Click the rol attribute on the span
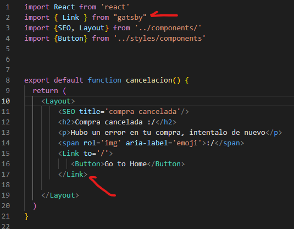Viewport: 294px width, 229px height. point(90,143)
